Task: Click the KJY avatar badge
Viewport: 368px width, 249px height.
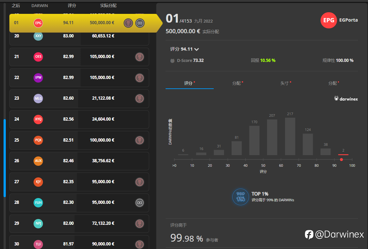Action: point(38,182)
